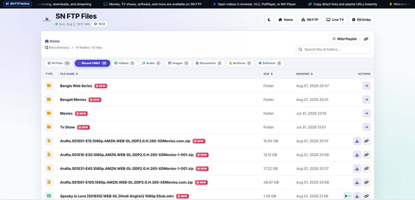Open play options for Spooky in Love

coord(347,196)
